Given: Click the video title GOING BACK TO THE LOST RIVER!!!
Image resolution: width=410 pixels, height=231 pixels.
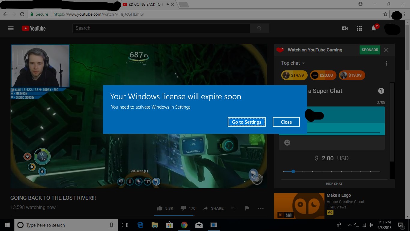Looking at the screenshot, I should (53, 198).
